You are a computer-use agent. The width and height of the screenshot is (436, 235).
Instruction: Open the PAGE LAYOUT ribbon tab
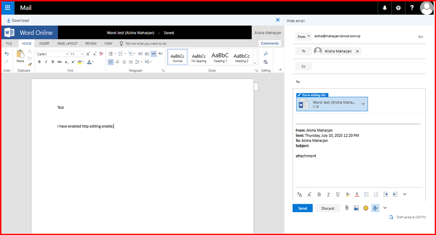pyautogui.click(x=67, y=43)
